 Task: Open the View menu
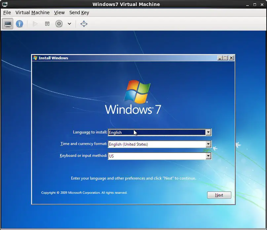point(59,13)
